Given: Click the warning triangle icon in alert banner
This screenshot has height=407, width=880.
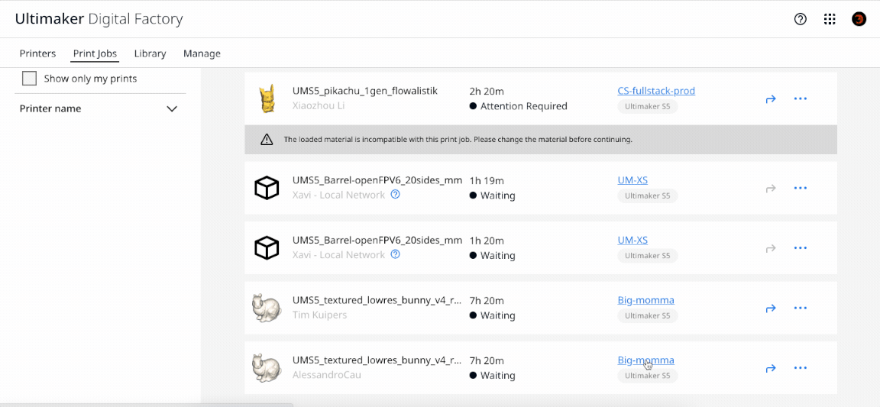Looking at the screenshot, I should [x=267, y=140].
